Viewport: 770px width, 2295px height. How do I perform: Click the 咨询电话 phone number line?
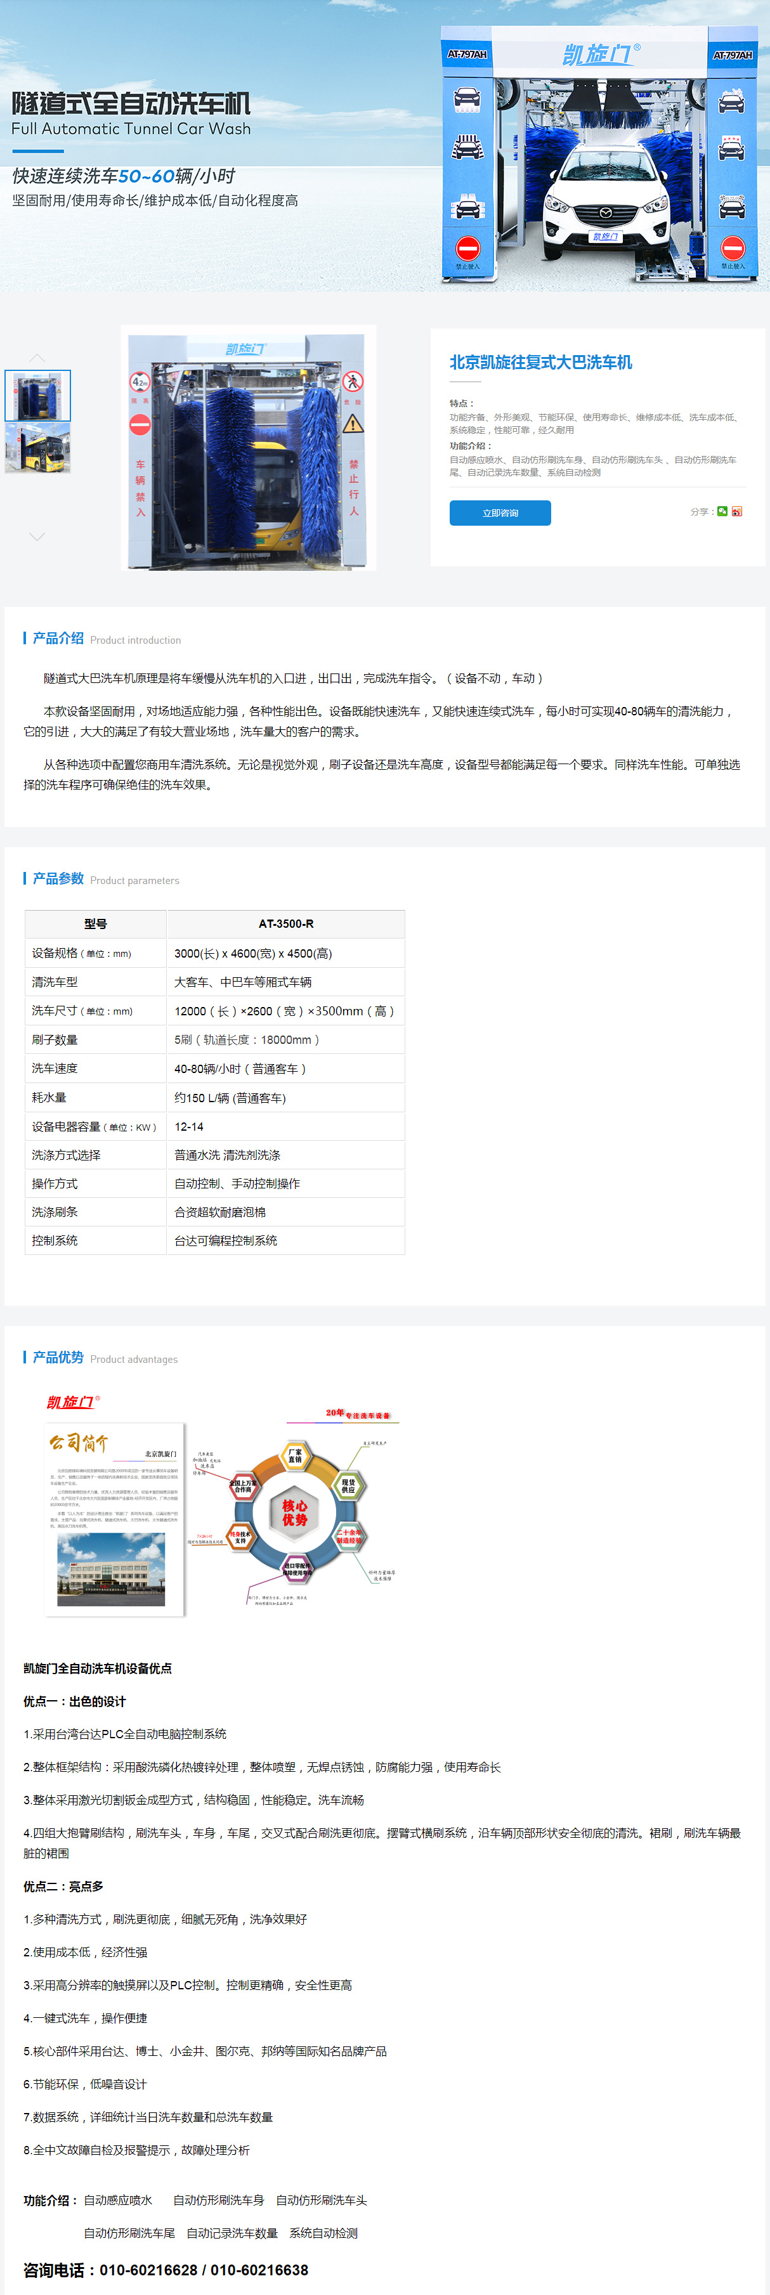(x=166, y=2269)
